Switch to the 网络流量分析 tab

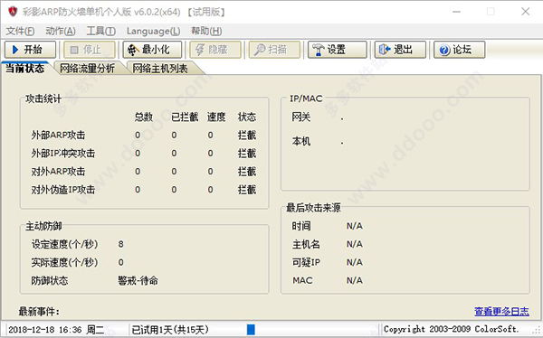tap(87, 69)
